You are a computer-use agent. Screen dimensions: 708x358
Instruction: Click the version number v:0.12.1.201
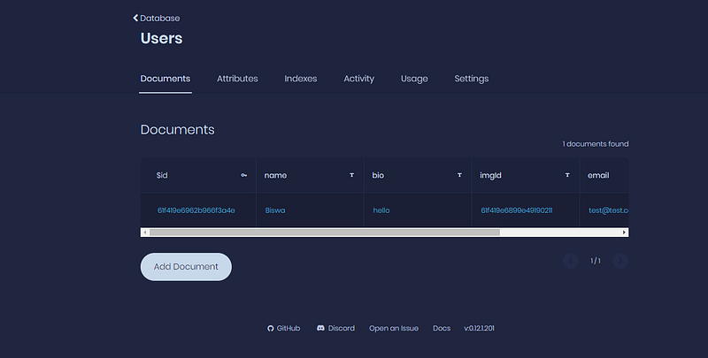(479, 328)
